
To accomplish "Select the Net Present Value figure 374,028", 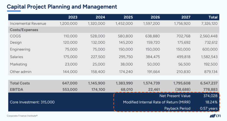I will click(x=210, y=96).
